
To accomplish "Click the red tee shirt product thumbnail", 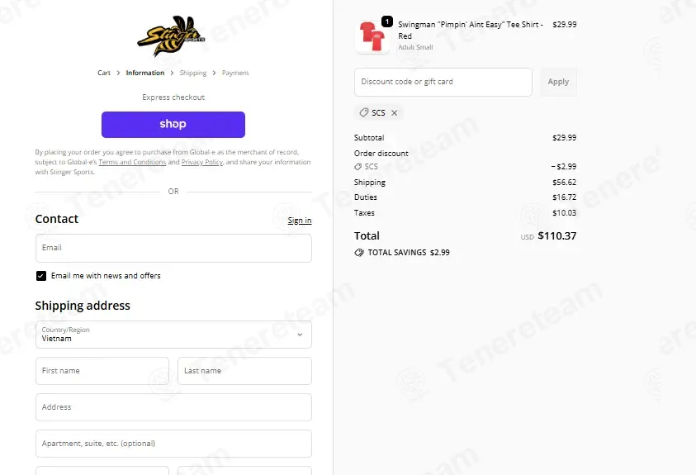I will coord(372,36).
